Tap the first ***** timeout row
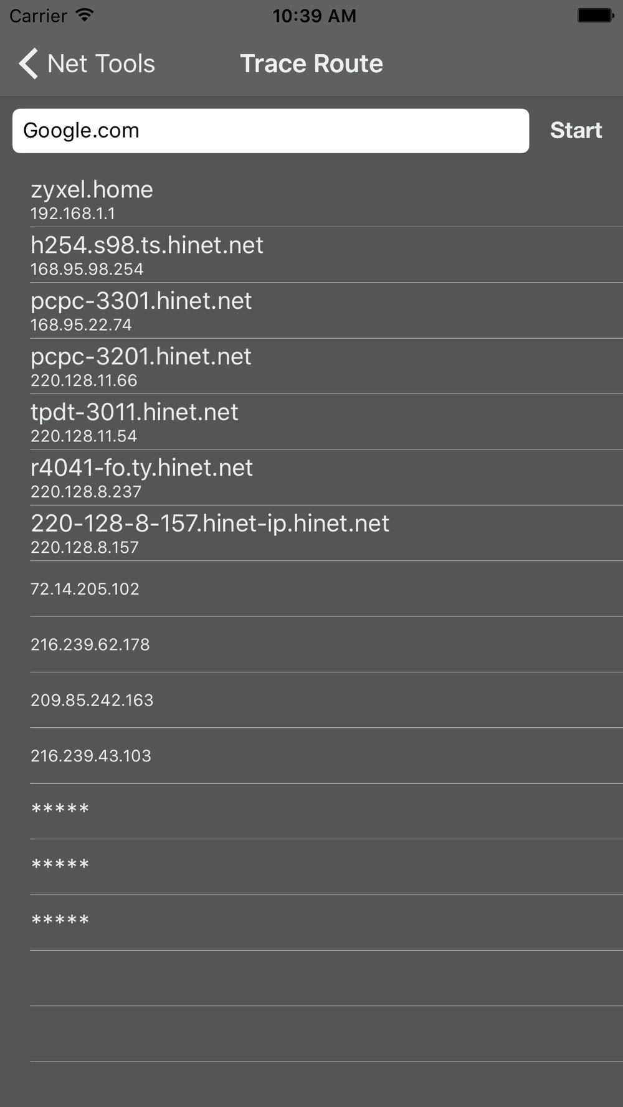 [311, 811]
